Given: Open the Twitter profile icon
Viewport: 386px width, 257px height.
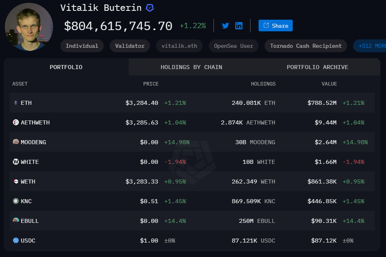Looking at the screenshot, I should [x=226, y=26].
